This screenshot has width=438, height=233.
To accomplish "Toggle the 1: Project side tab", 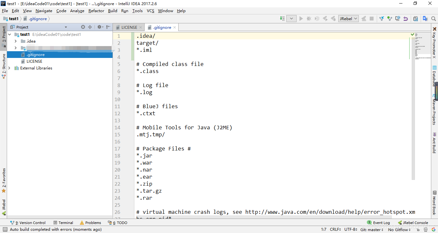I will 4,36.
